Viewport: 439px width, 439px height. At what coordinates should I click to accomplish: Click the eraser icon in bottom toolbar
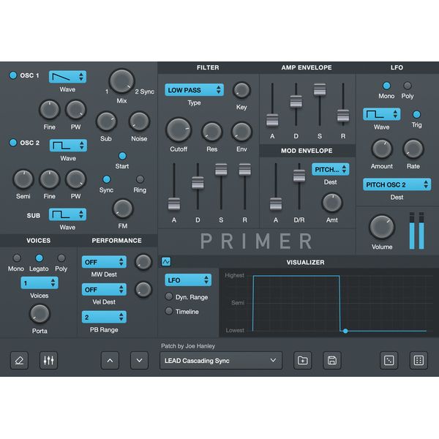pos(20,360)
